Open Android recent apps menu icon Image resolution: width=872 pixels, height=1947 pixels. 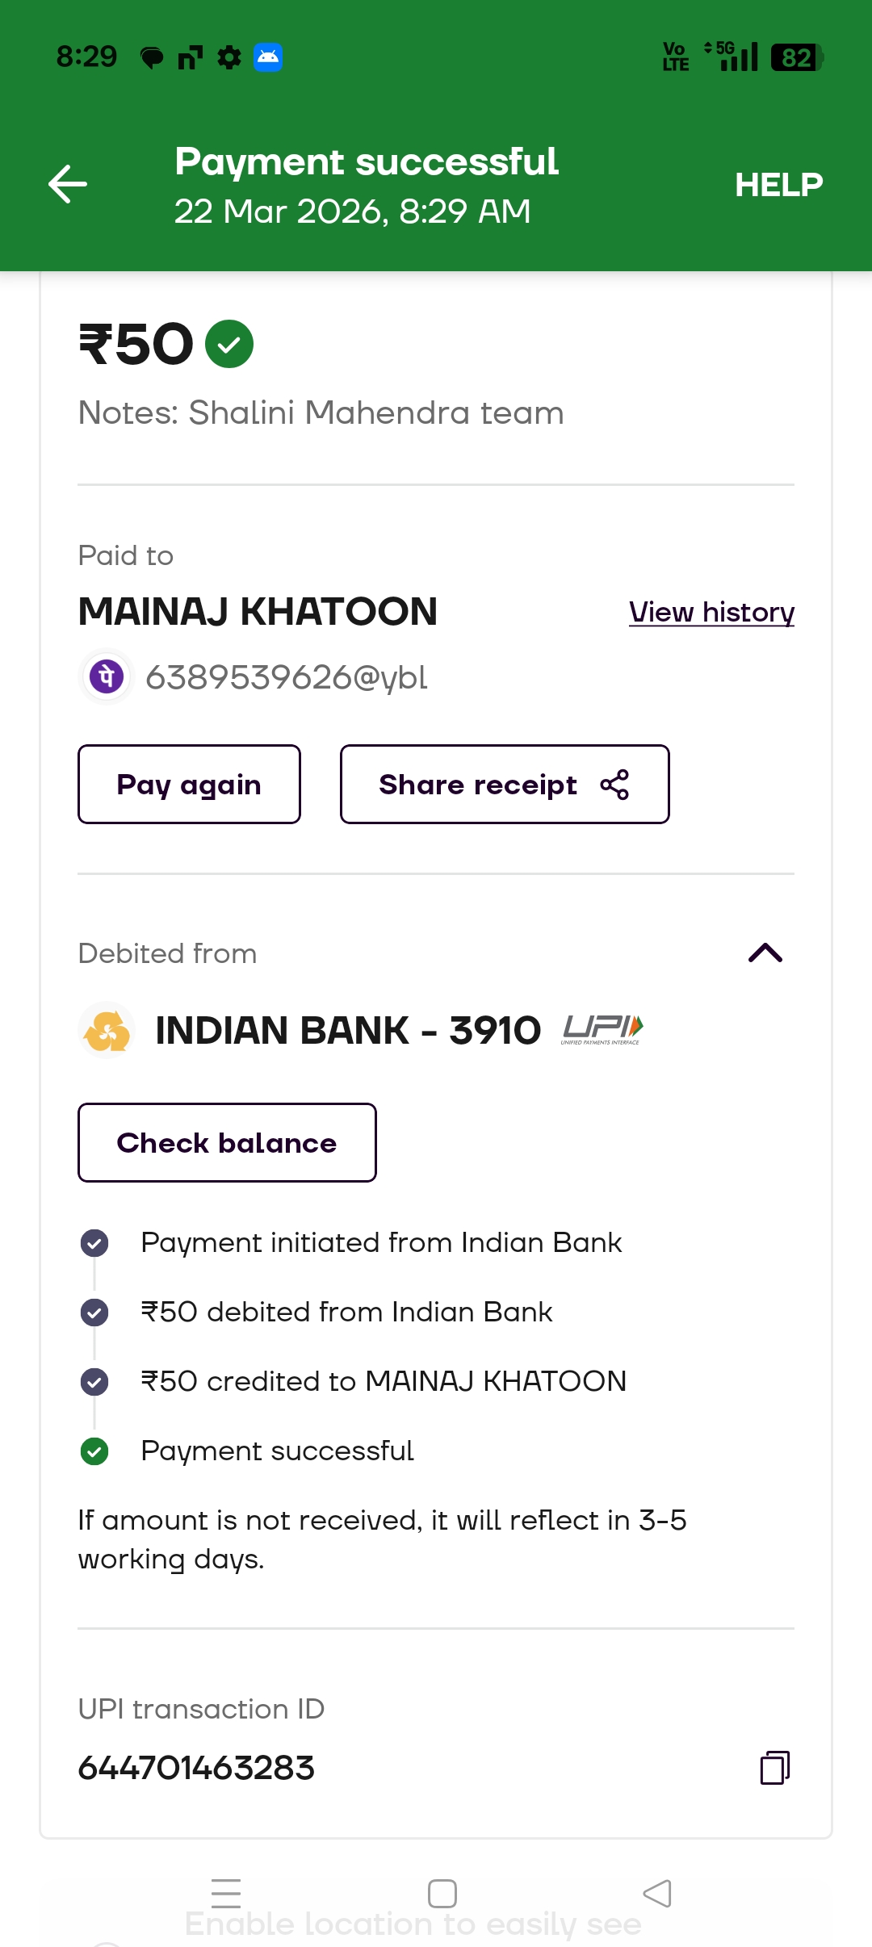point(226,1893)
